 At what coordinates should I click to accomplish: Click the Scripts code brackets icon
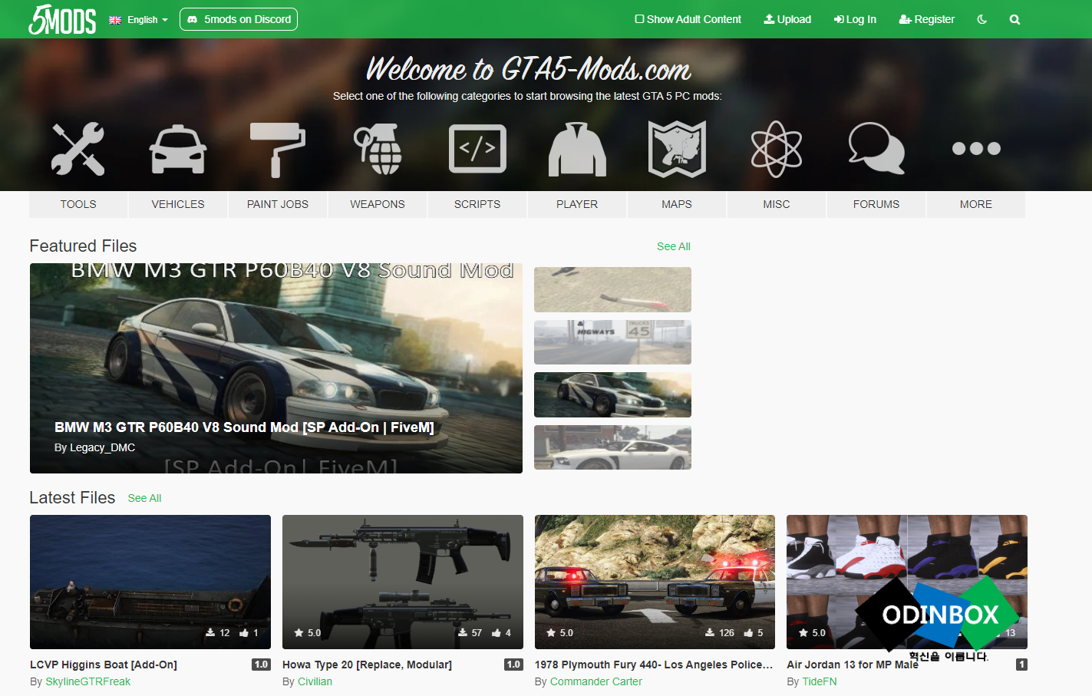[477, 149]
